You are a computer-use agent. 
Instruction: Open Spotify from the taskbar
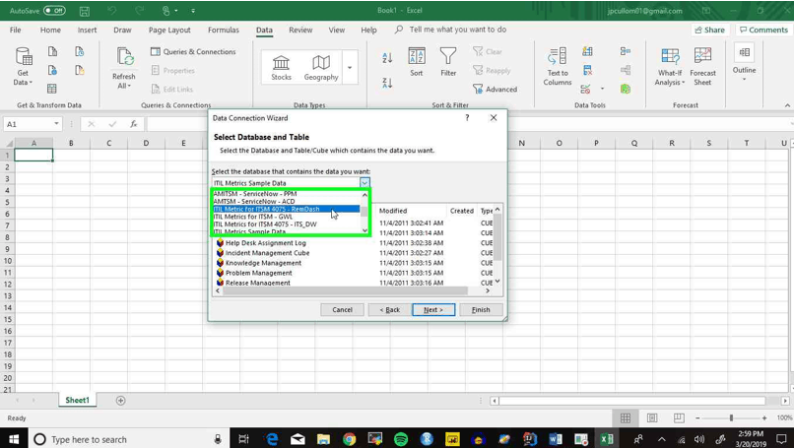[401, 439]
